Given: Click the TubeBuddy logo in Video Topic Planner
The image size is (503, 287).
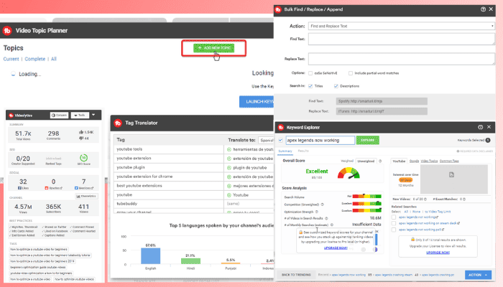Looking at the screenshot, I should [7, 30].
